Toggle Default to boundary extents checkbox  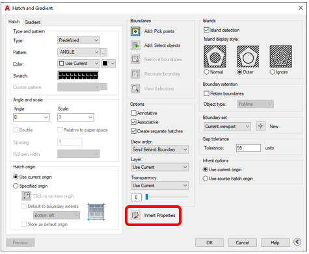click(x=24, y=206)
